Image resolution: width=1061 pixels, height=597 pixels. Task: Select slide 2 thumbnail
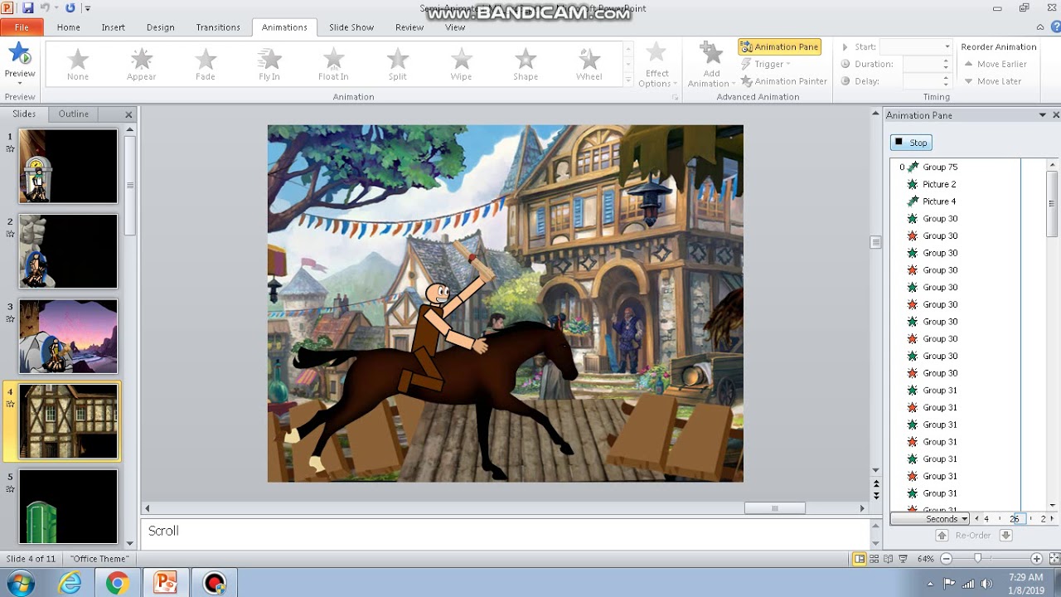69,251
